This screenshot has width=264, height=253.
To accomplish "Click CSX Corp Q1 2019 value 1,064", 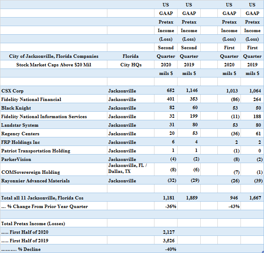I will (255, 91).
